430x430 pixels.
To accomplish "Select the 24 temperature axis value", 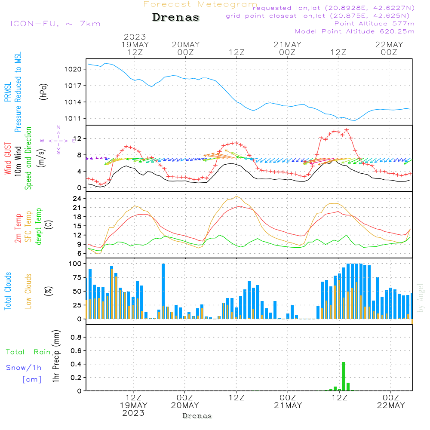I will pos(77,199).
